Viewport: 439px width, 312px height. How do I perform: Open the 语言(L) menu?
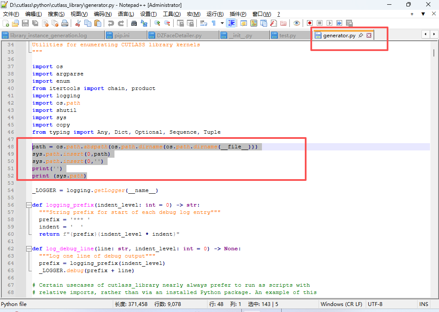126,14
